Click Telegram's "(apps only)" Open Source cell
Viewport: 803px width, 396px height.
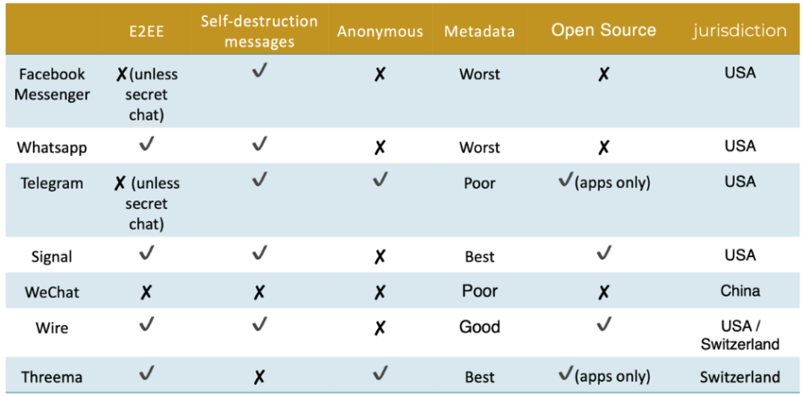tap(604, 182)
